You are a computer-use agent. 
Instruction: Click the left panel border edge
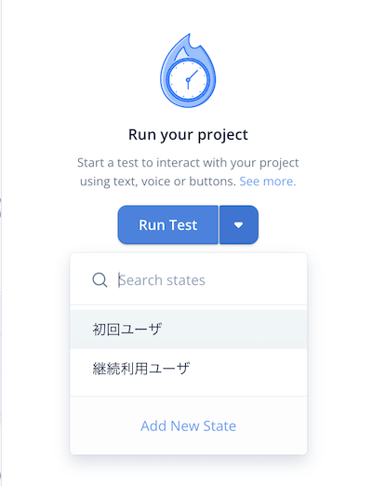tap(1, 243)
